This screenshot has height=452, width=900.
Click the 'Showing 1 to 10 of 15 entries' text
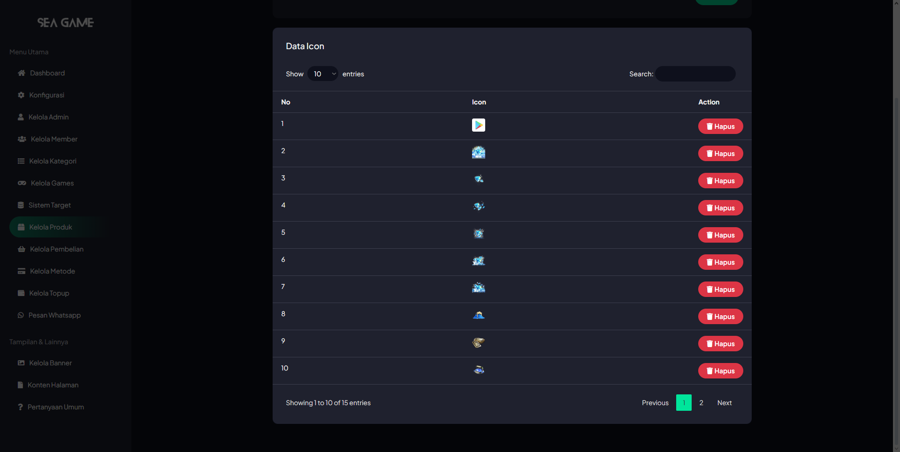tap(328, 403)
